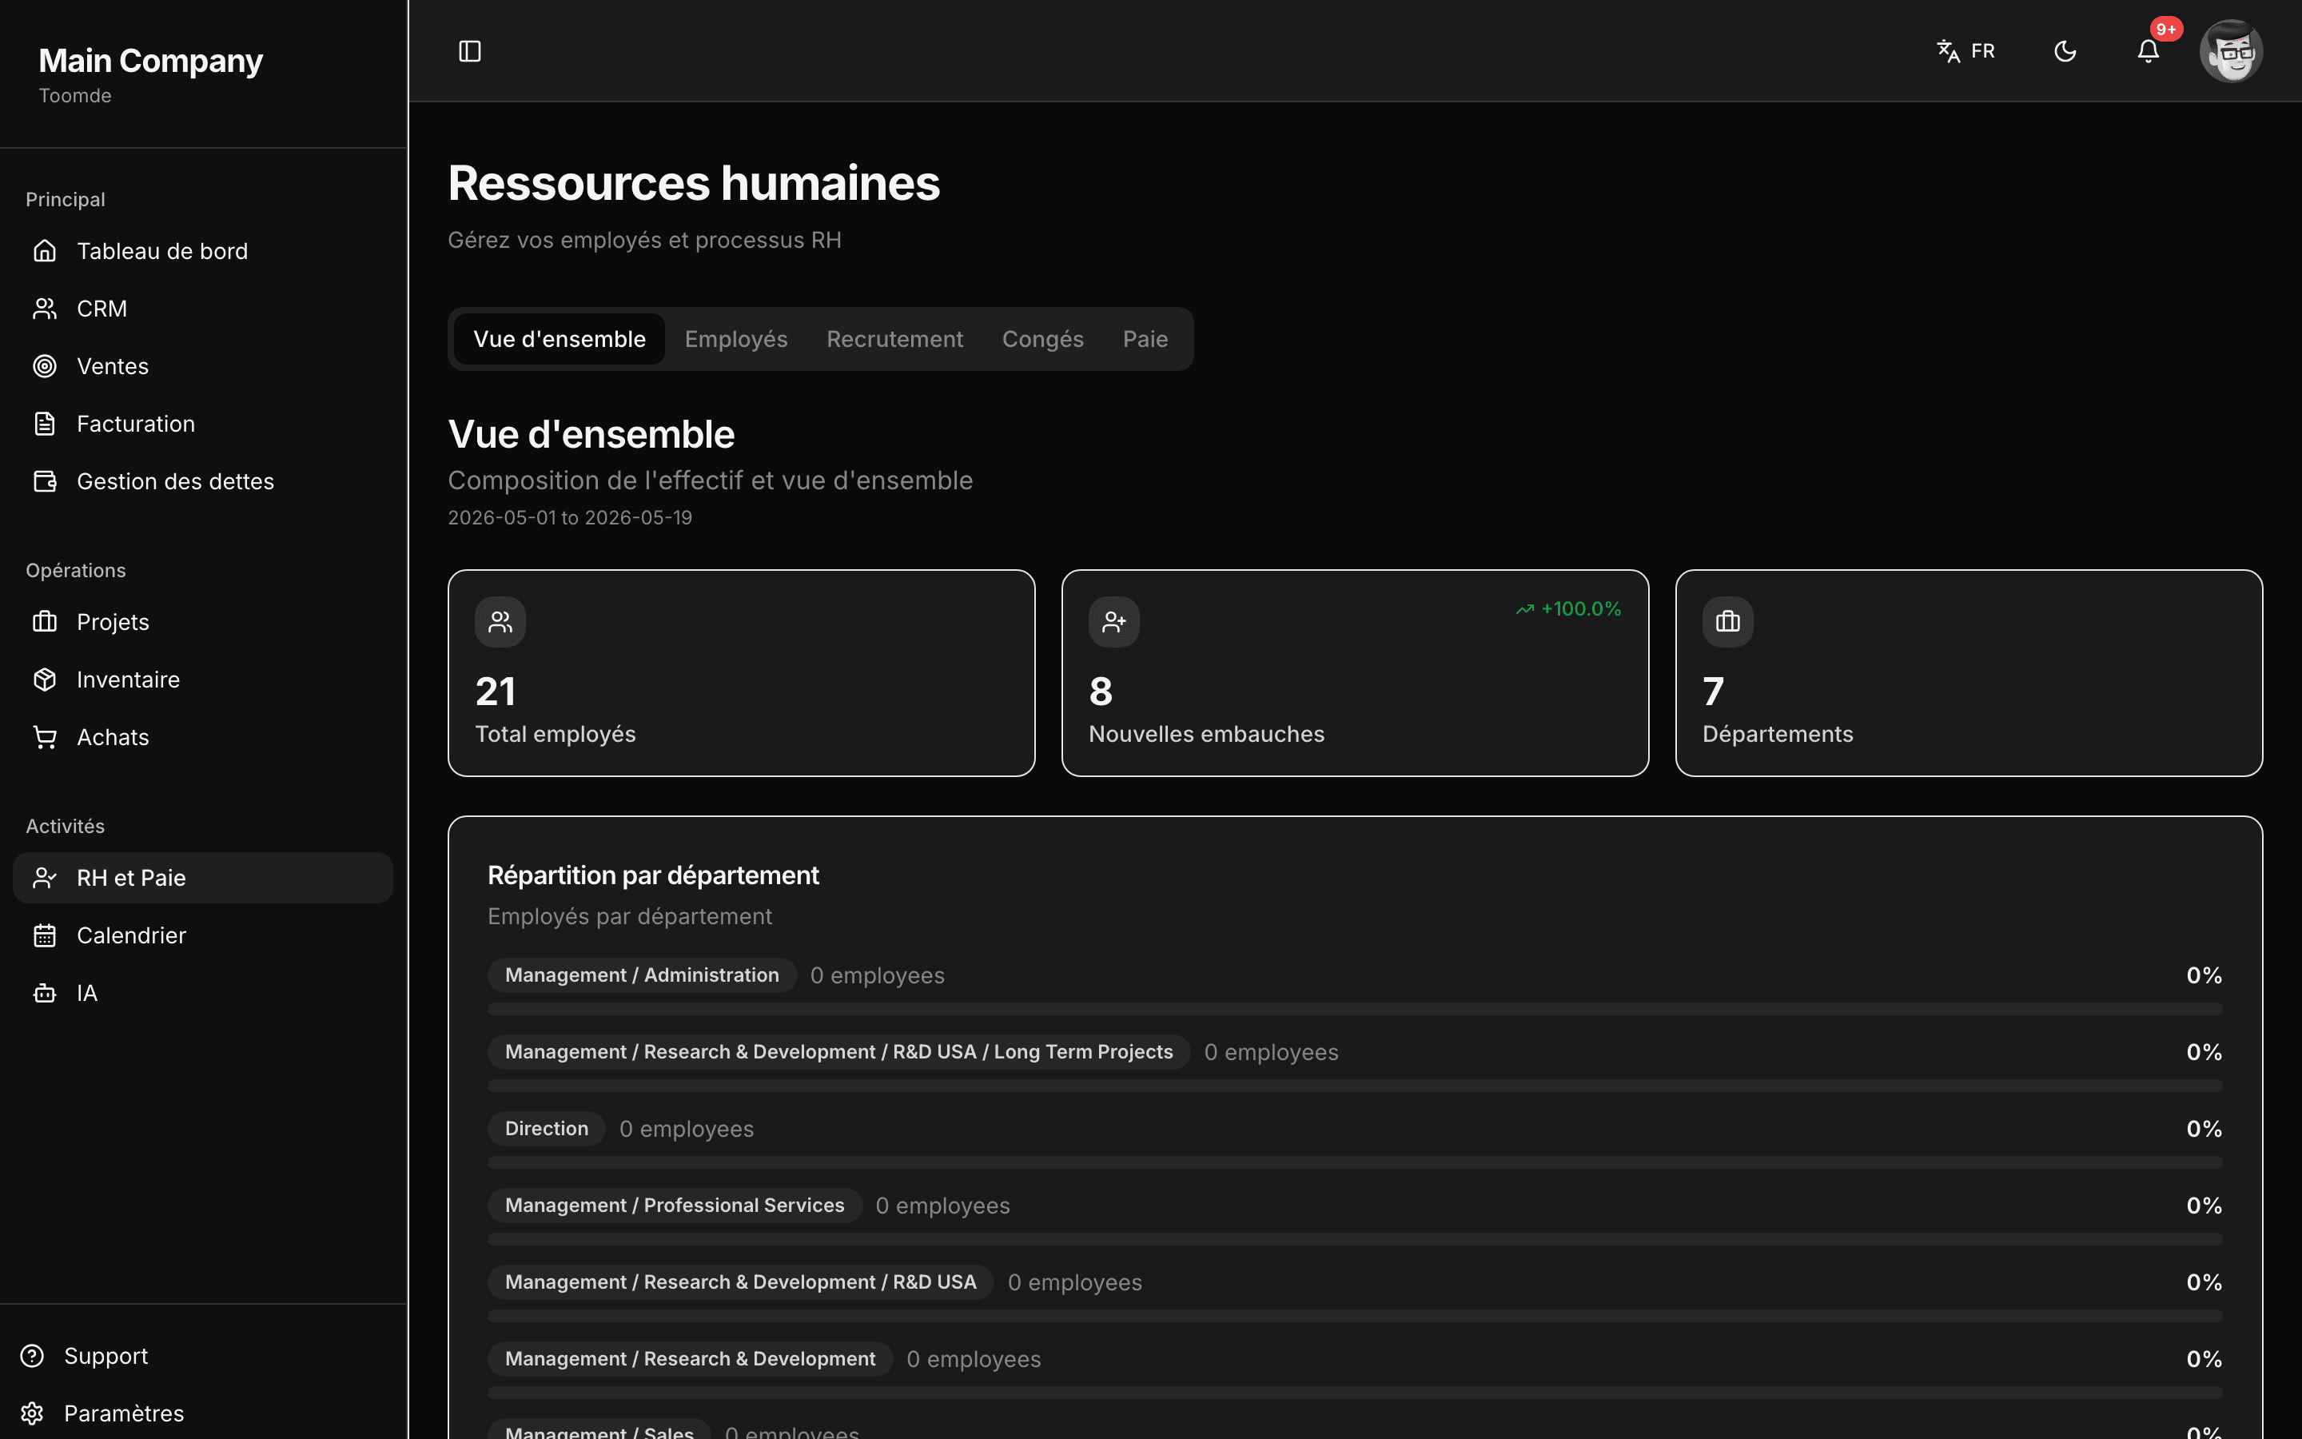The width and height of the screenshot is (2302, 1439).
Task: Click the +100.0% growth indicator
Action: click(1568, 609)
